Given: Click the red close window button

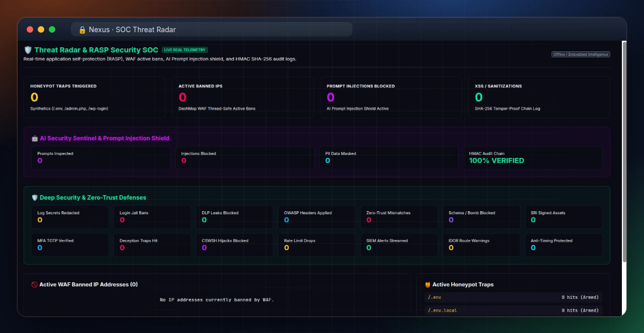Looking at the screenshot, I should click(30, 30).
